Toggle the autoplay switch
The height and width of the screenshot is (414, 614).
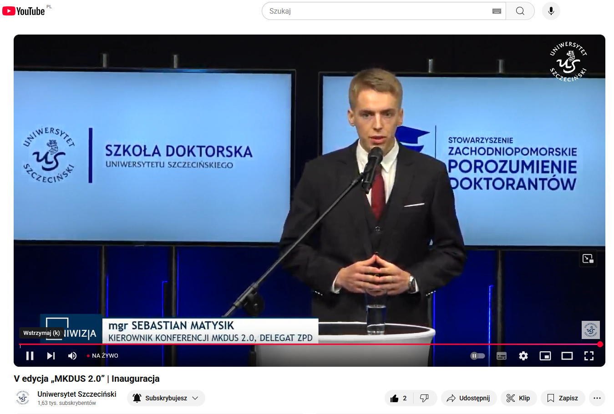[477, 356]
